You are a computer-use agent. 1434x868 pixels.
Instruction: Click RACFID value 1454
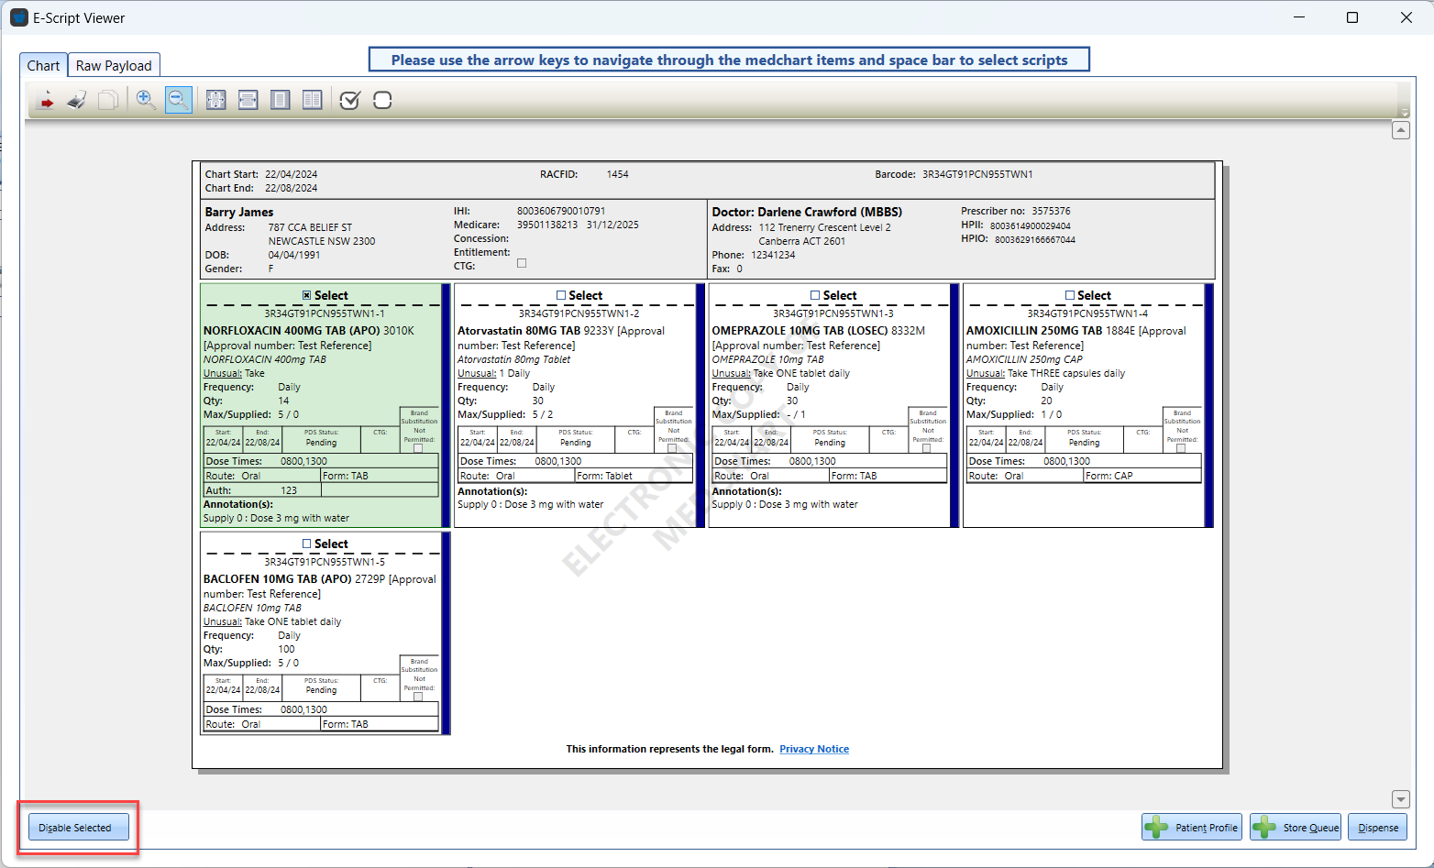618,174
